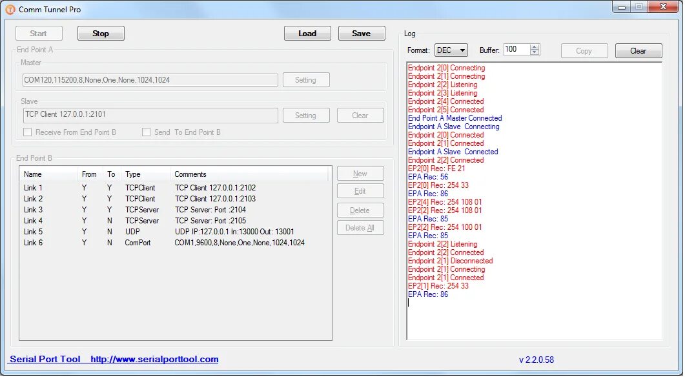Click the Log Copy button
The width and height of the screenshot is (685, 377).
[584, 50]
